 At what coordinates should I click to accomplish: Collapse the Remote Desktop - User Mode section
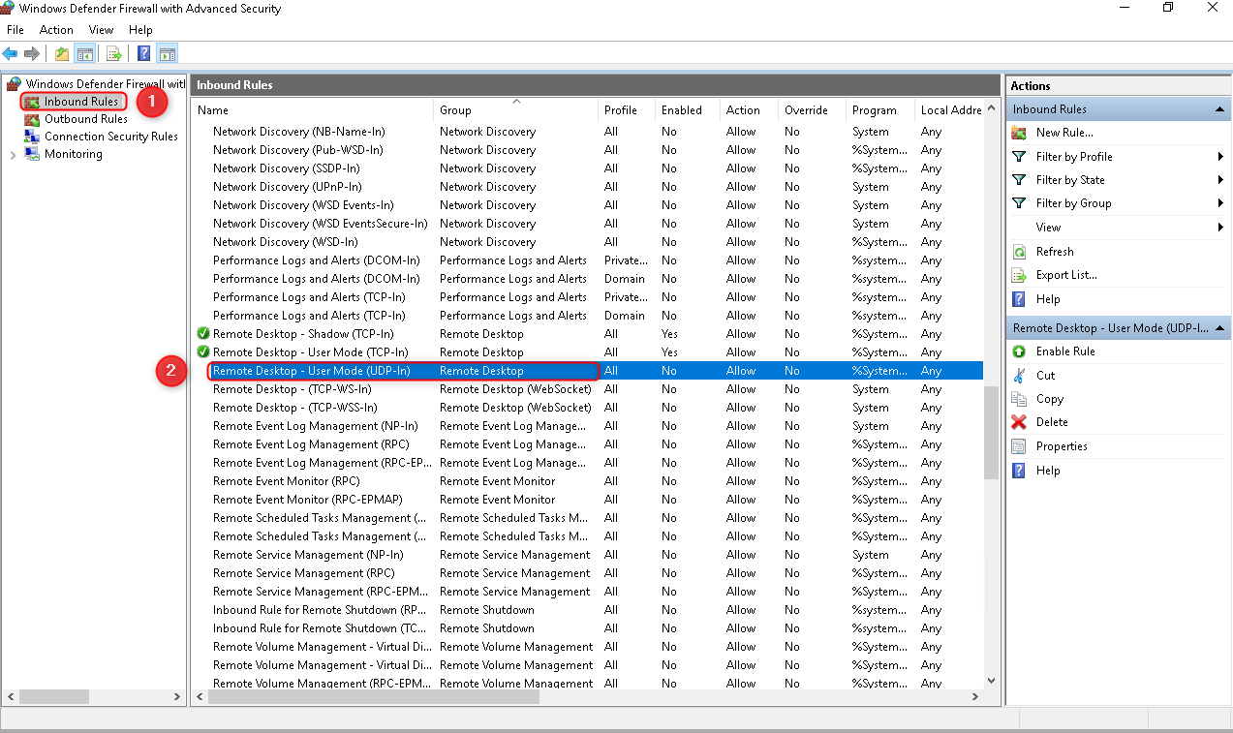1218,327
